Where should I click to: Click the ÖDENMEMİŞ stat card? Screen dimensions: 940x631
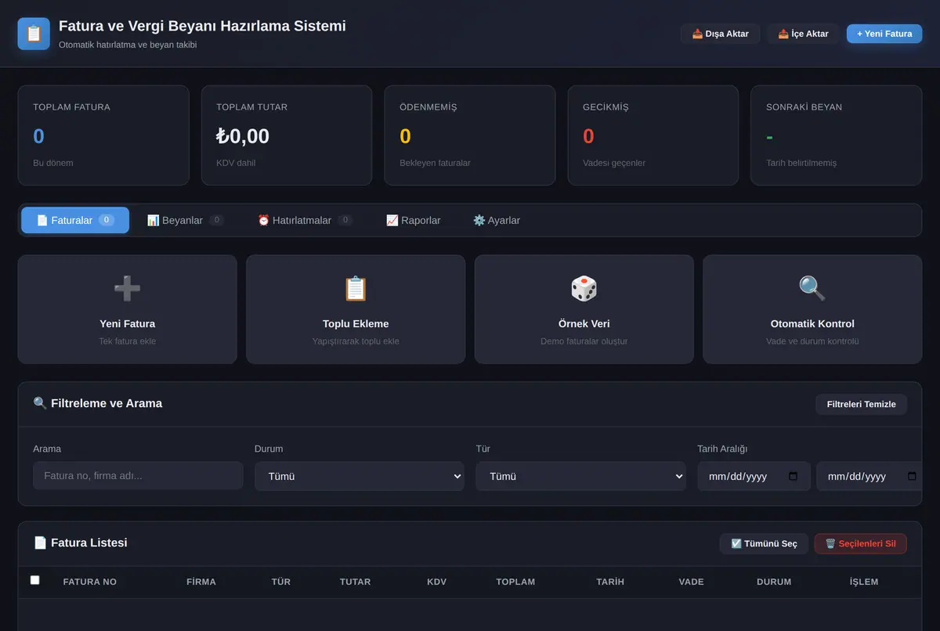470,135
